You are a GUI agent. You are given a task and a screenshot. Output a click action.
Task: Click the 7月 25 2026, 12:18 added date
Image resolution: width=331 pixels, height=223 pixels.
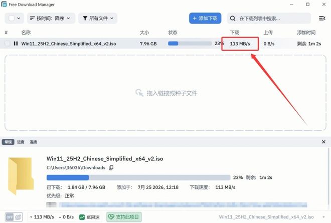point(158,187)
